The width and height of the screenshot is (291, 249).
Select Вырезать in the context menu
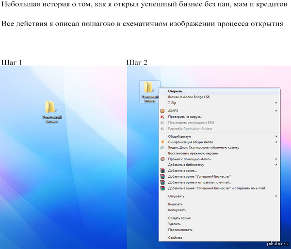[x=219, y=204]
